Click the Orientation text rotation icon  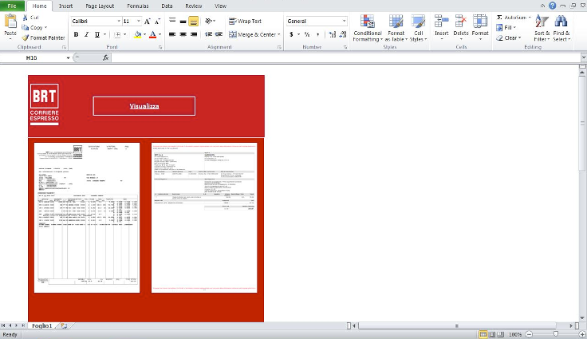coord(209,21)
